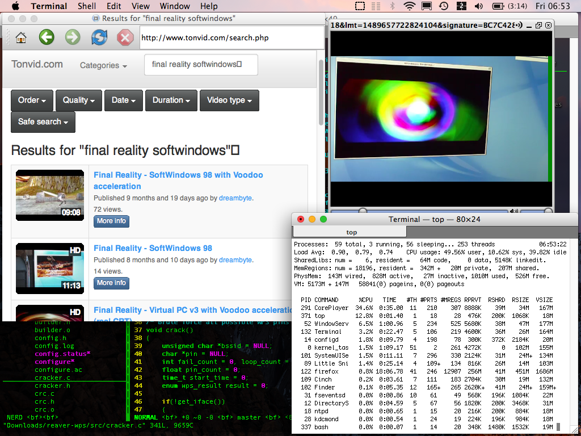Select cracker.h in the NERDTree file list
Screen dimensions: 581x436
pos(52,385)
